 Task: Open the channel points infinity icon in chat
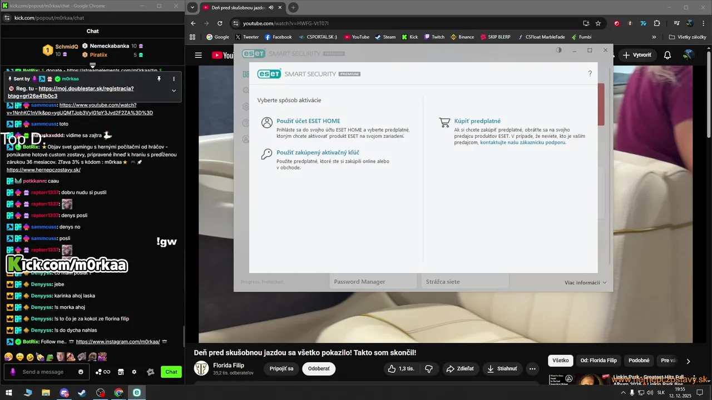tap(103, 372)
